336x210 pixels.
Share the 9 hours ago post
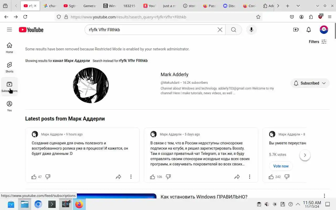point(118,177)
